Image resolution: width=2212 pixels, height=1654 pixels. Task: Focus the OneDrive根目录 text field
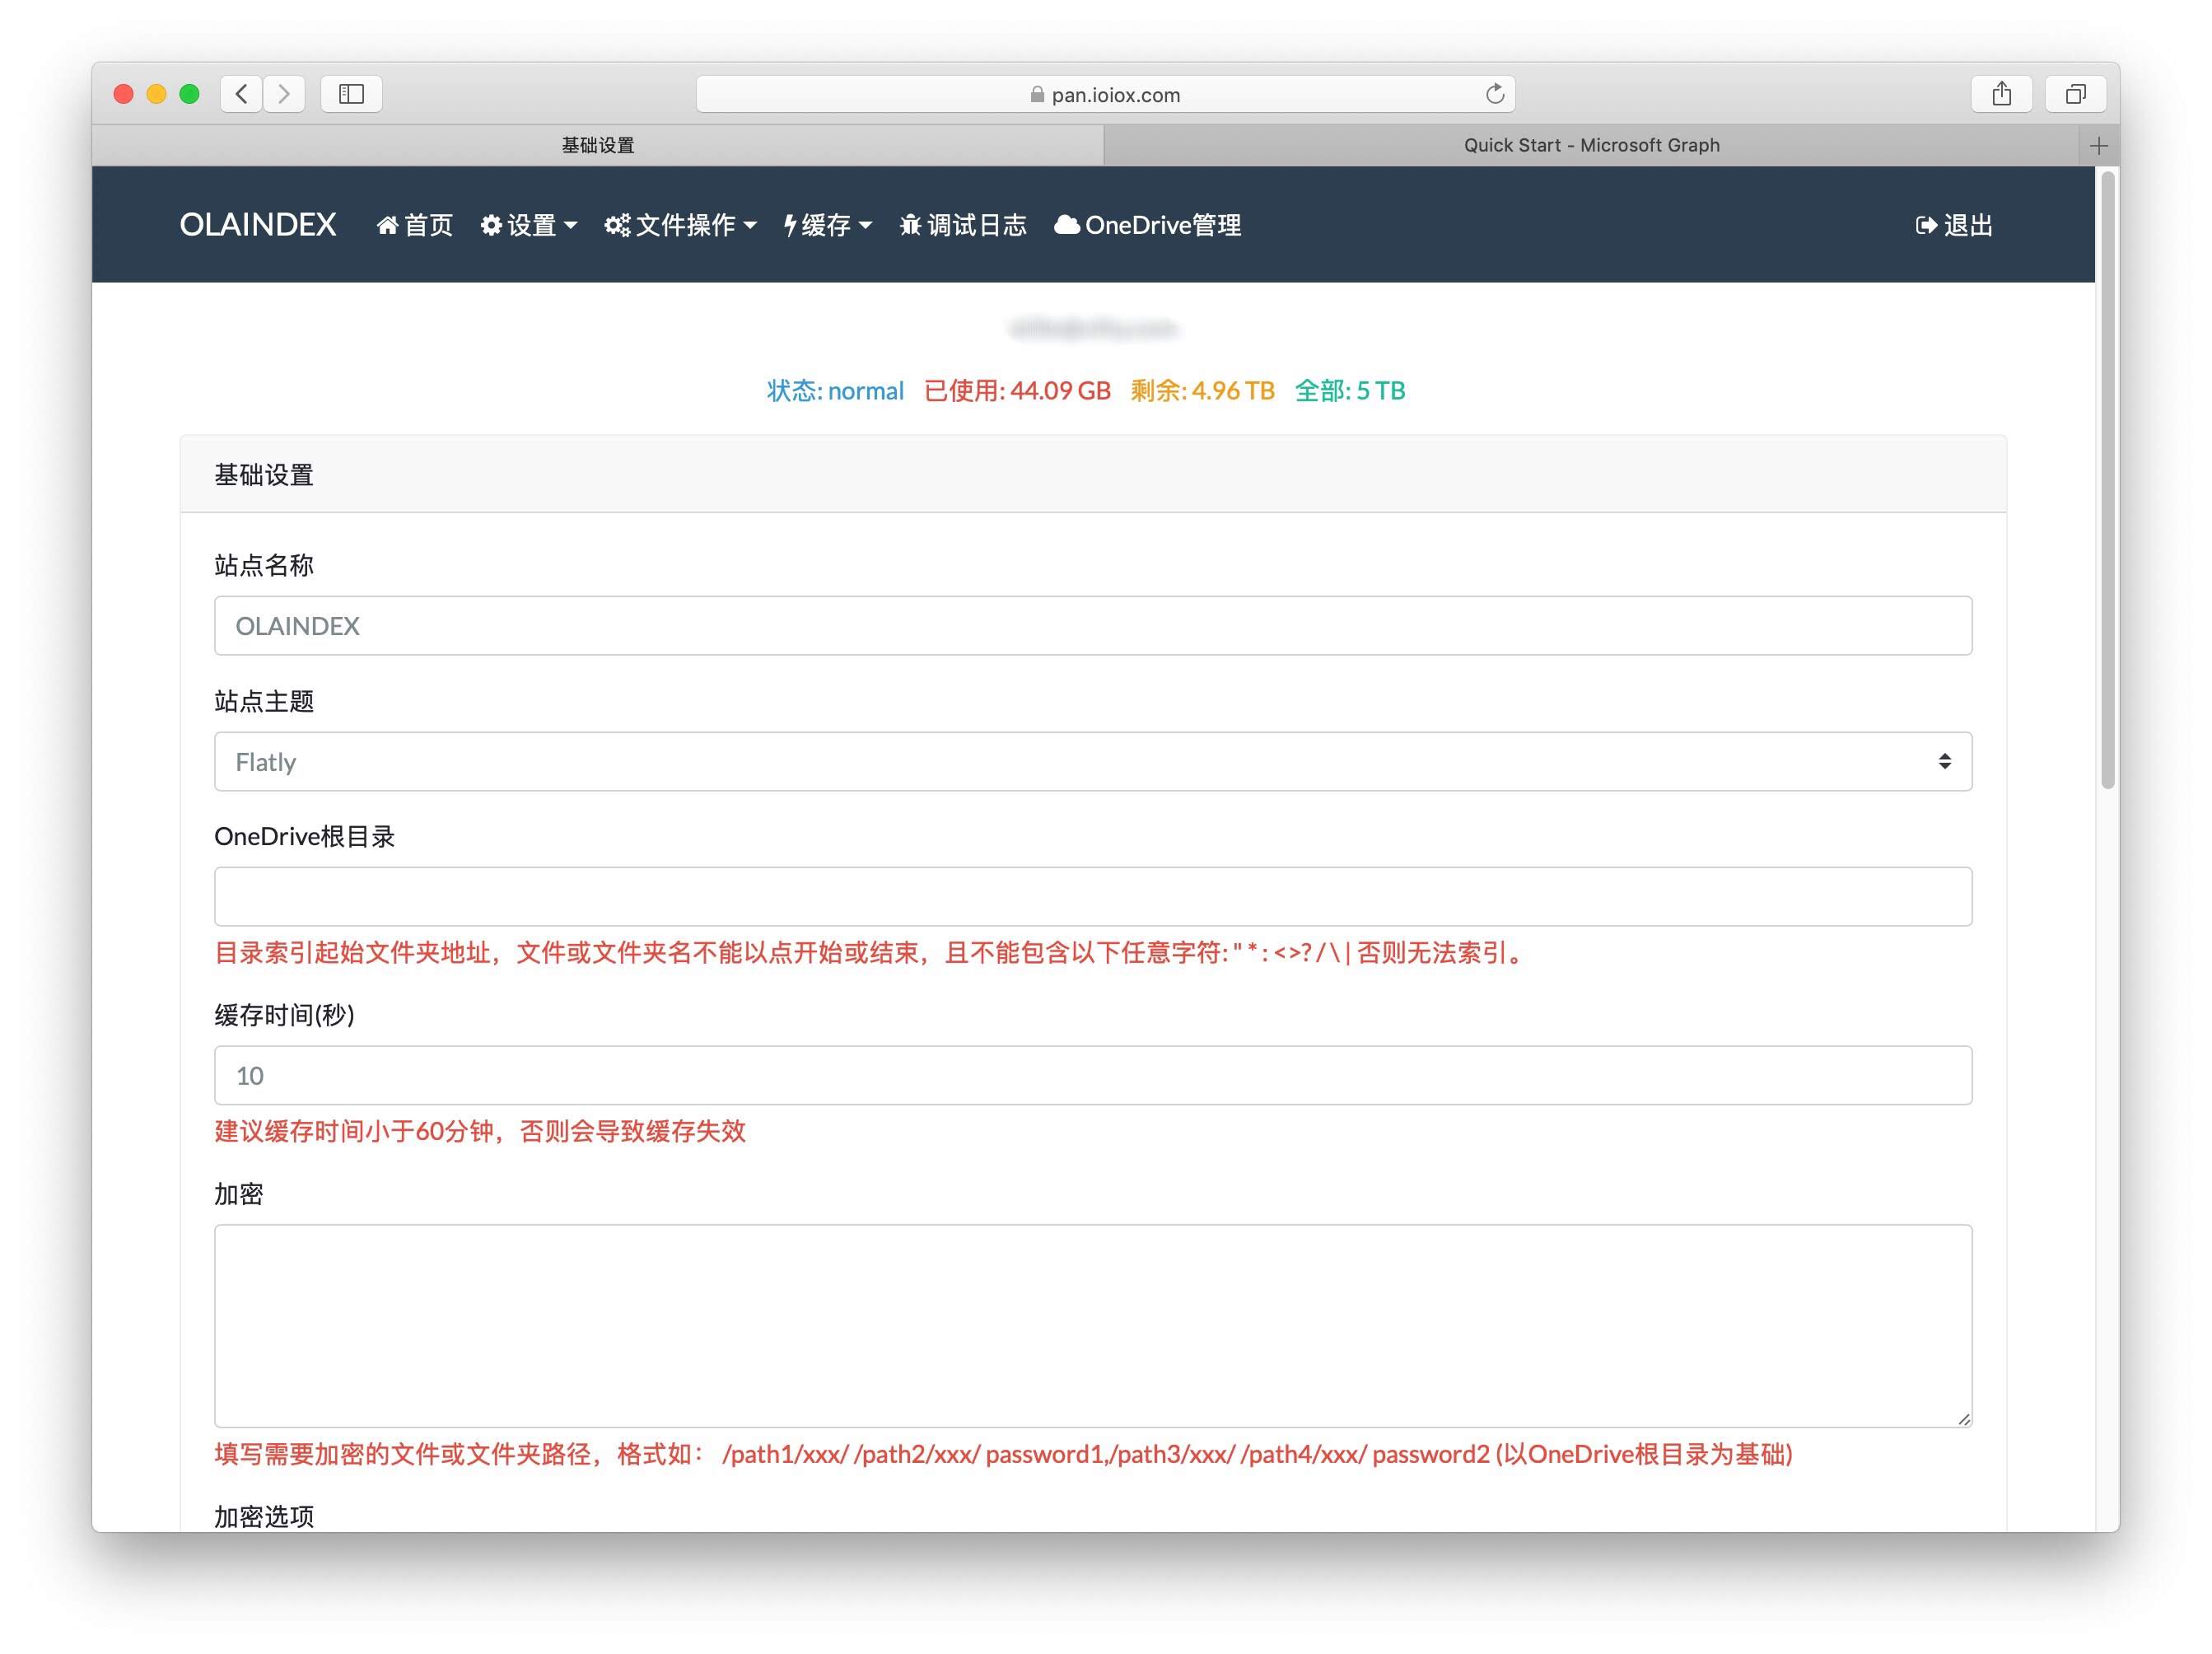point(1092,897)
